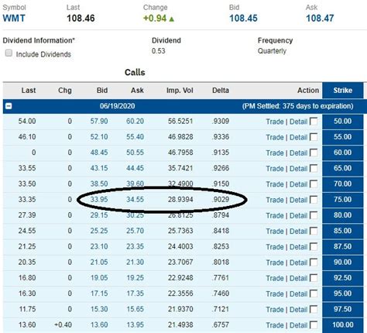Click the top Bid price 108.45

coord(243,19)
